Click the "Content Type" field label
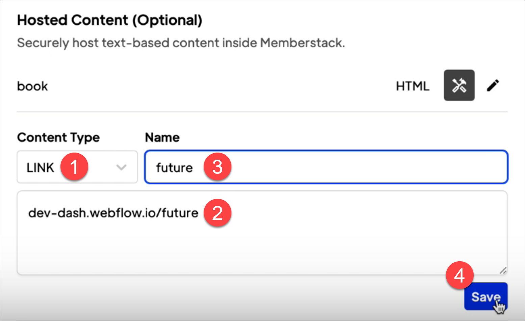The image size is (525, 321). pyautogui.click(x=58, y=137)
